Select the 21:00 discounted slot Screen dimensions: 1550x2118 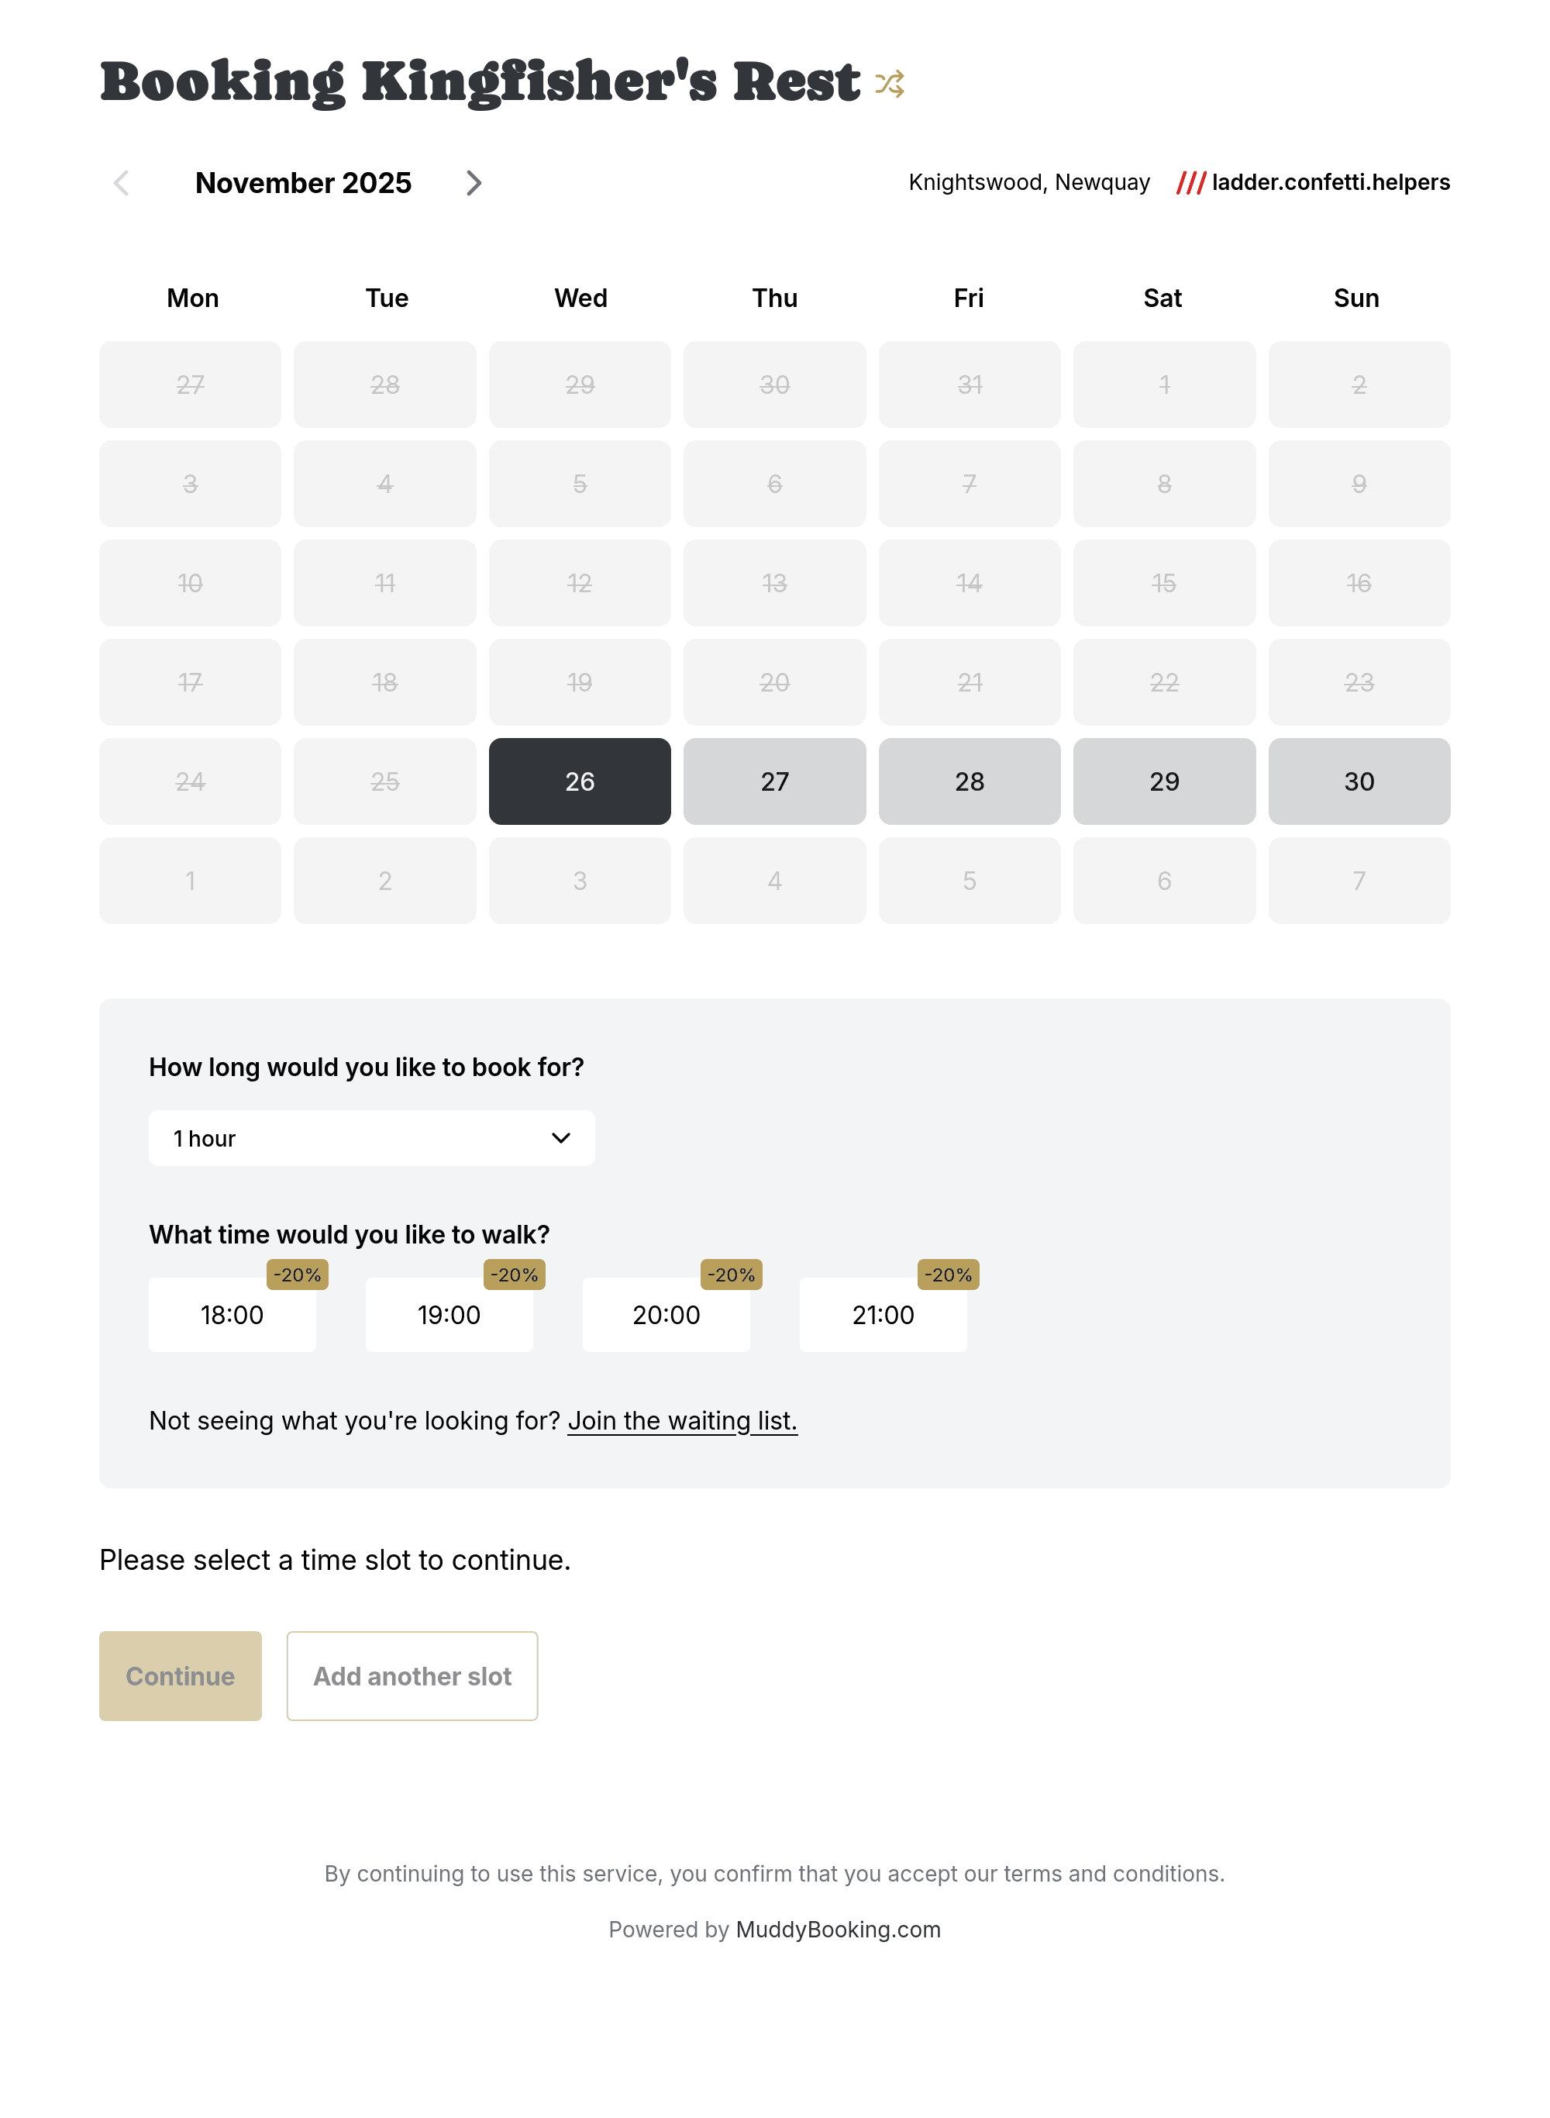882,1315
